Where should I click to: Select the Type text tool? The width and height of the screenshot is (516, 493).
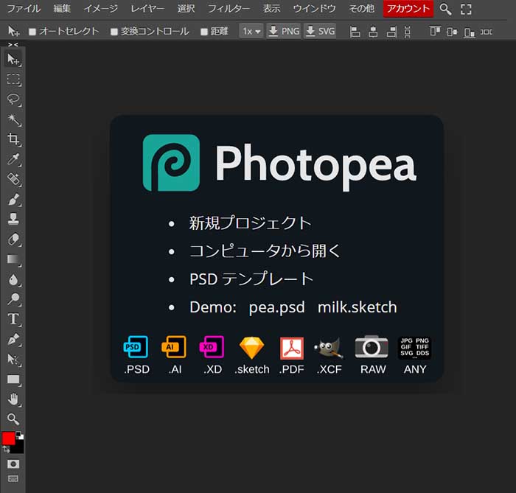tap(13, 319)
